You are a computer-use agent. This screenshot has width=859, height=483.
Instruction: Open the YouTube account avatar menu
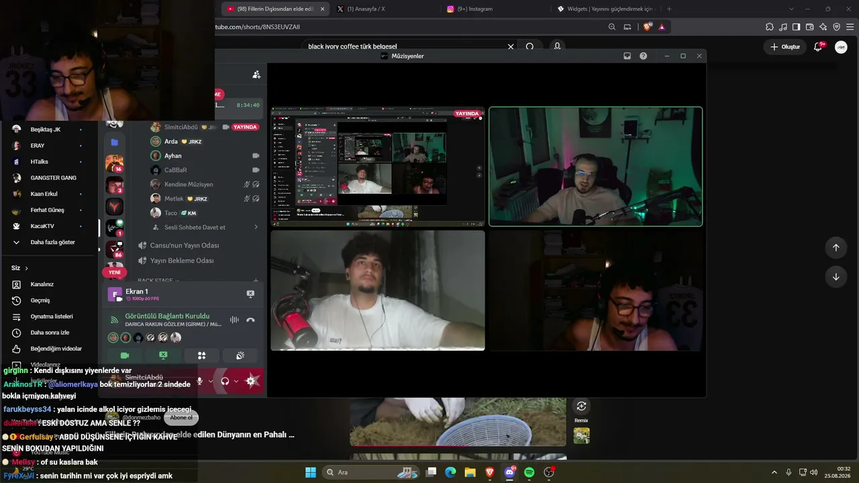[x=841, y=47]
